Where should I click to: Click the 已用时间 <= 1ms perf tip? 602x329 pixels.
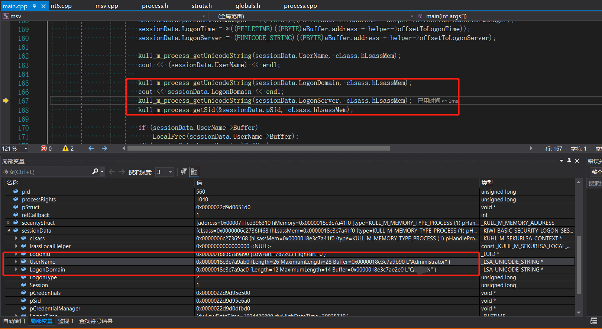click(x=438, y=101)
